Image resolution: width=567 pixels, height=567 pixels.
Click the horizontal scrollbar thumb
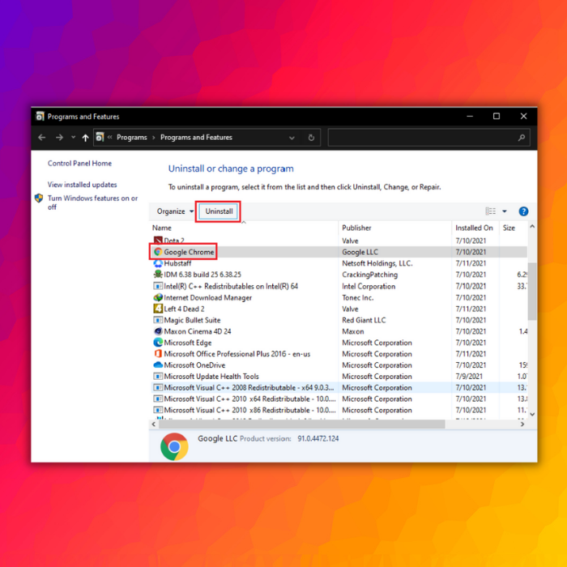click(301, 424)
